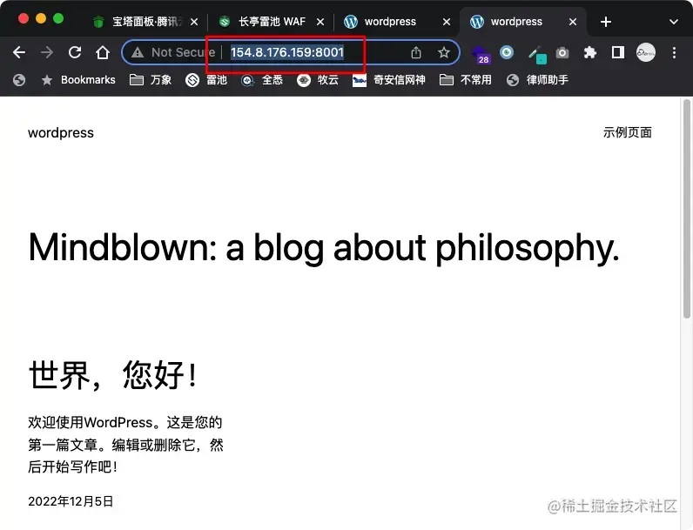Viewport: 693px width, 530px height.
Task: Click the forward navigation arrow
Action: tap(47, 52)
